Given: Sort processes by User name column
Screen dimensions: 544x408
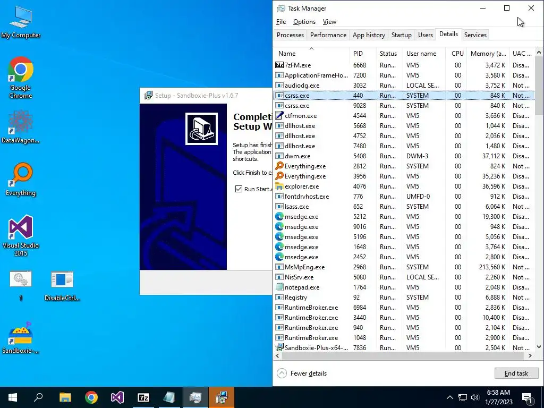Looking at the screenshot, I should [x=424, y=54].
